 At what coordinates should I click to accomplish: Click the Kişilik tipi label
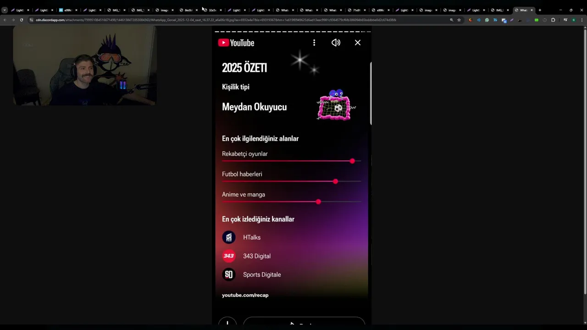(236, 87)
